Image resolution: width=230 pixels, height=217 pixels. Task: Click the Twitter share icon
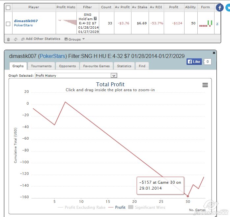(x=228, y=8)
